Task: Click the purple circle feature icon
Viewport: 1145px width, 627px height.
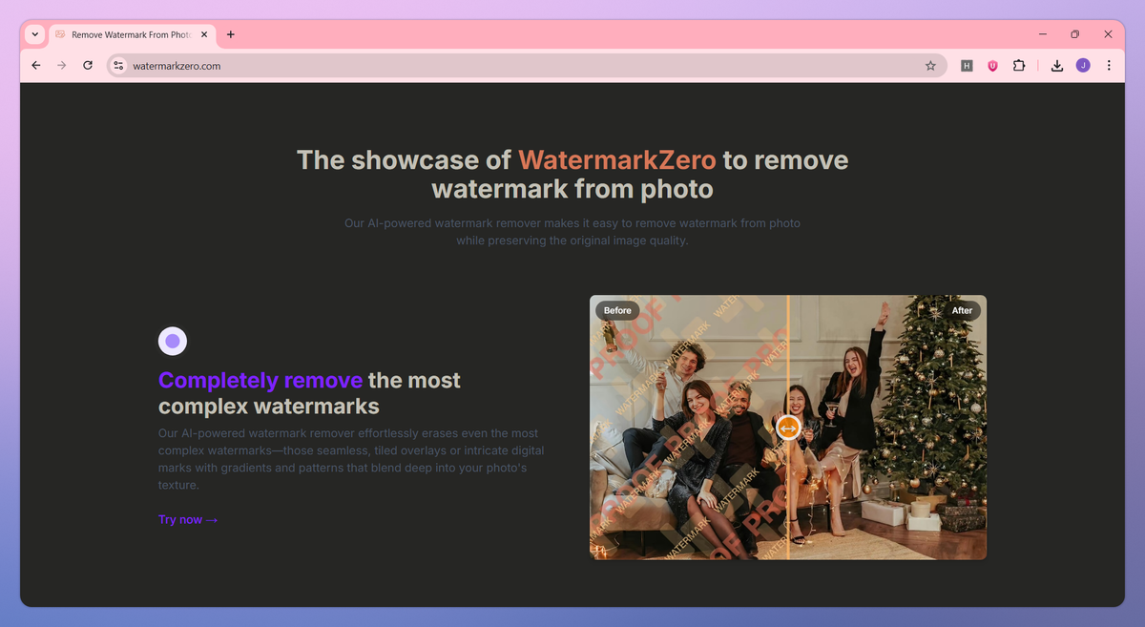Action: tap(173, 341)
